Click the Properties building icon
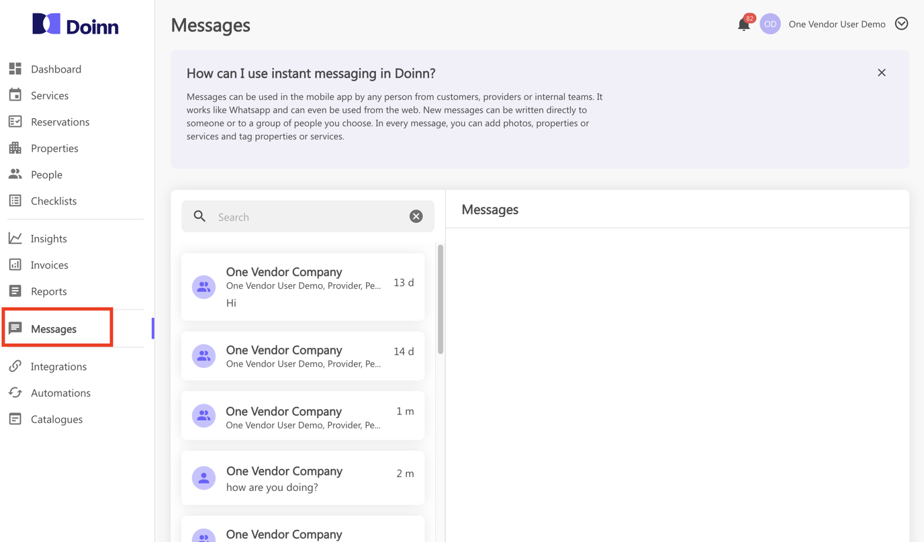The width and height of the screenshot is (924, 542). tap(15, 148)
